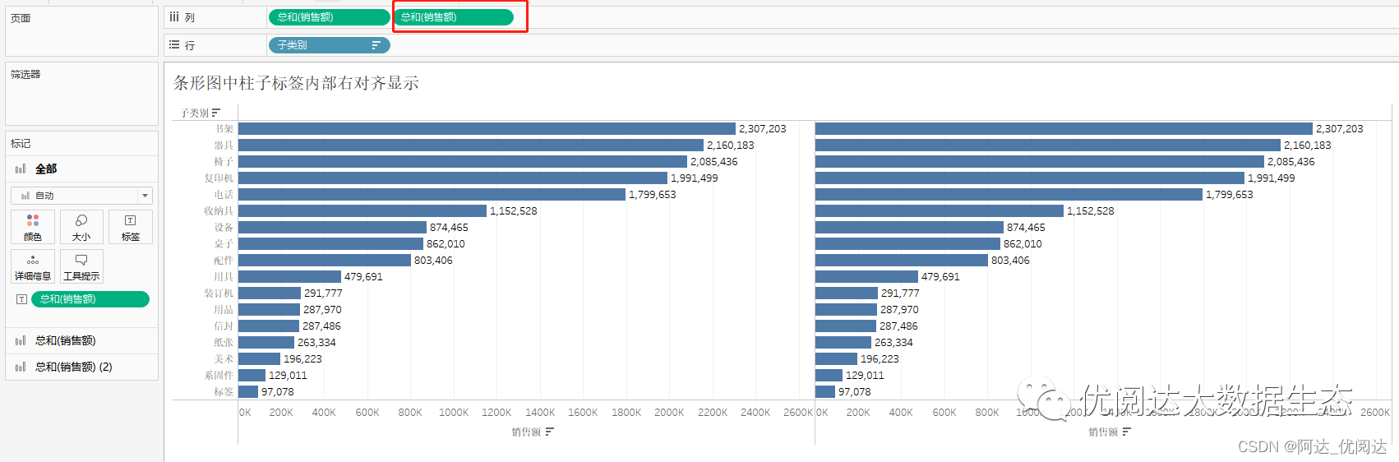The width and height of the screenshot is (1399, 462).
Task: Click sort icon on left 销售额 axis
Action: pyautogui.click(x=550, y=432)
